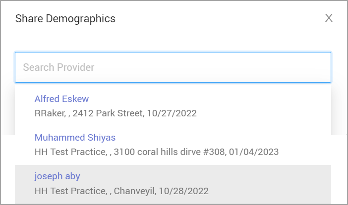The width and height of the screenshot is (348, 205).
Task: Close the Share Demographics dialog
Action: coord(329,18)
